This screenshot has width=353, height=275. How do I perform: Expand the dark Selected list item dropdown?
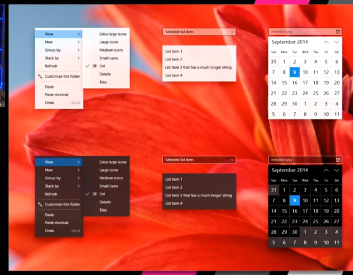[x=232, y=160]
